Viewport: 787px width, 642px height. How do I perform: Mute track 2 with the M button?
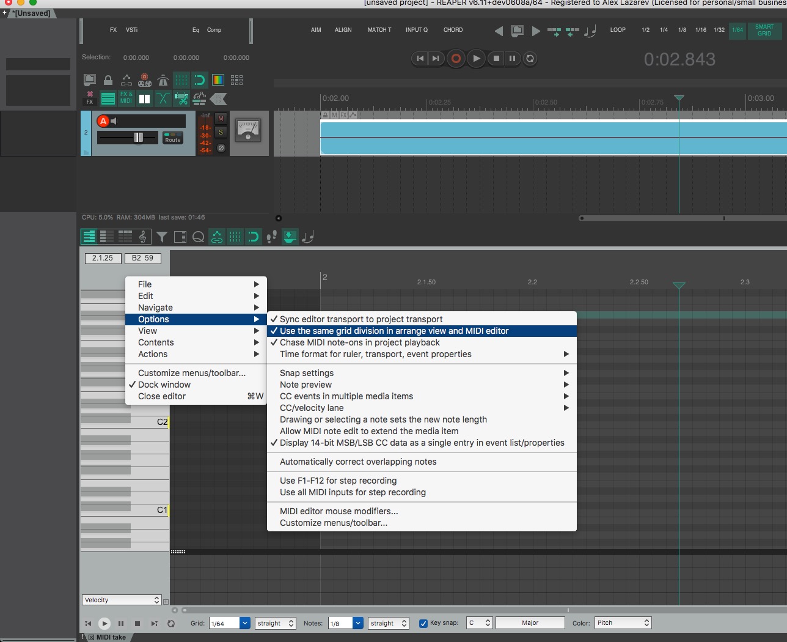tap(221, 119)
